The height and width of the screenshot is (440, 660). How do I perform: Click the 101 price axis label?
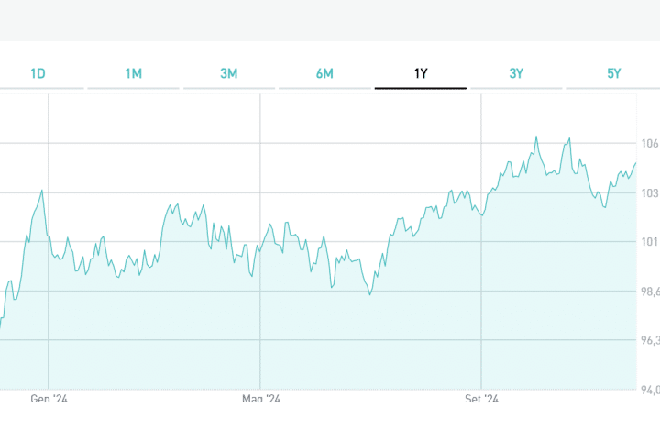tap(649, 242)
